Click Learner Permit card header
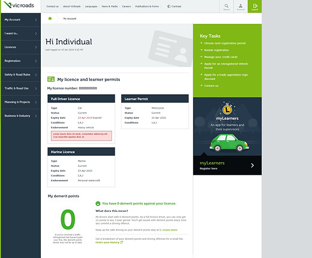Image resolution: width=312 pixels, height=258 pixels. [x=155, y=99]
